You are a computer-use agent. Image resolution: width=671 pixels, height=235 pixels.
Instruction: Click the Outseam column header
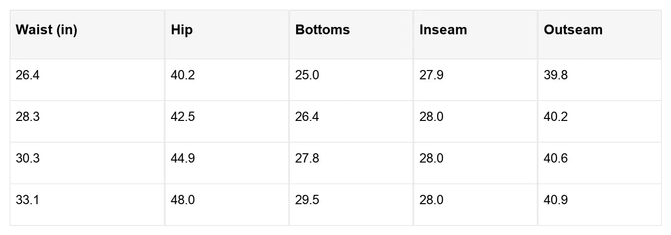point(573,30)
